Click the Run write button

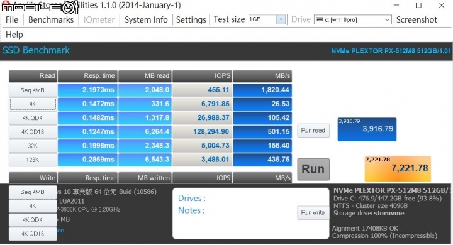coord(313,213)
